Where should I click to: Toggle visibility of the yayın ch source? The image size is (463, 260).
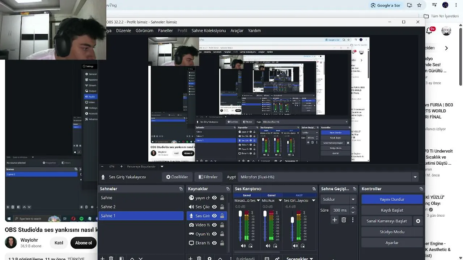click(214, 198)
